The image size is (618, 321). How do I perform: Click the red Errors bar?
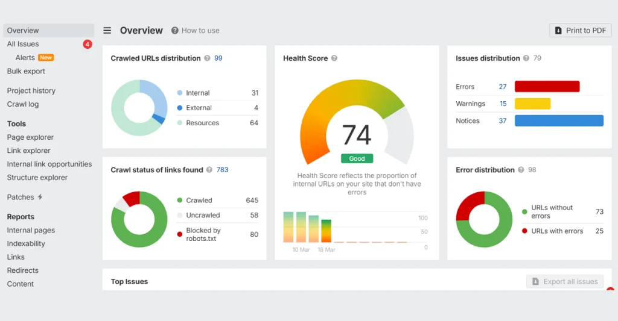[547, 87]
